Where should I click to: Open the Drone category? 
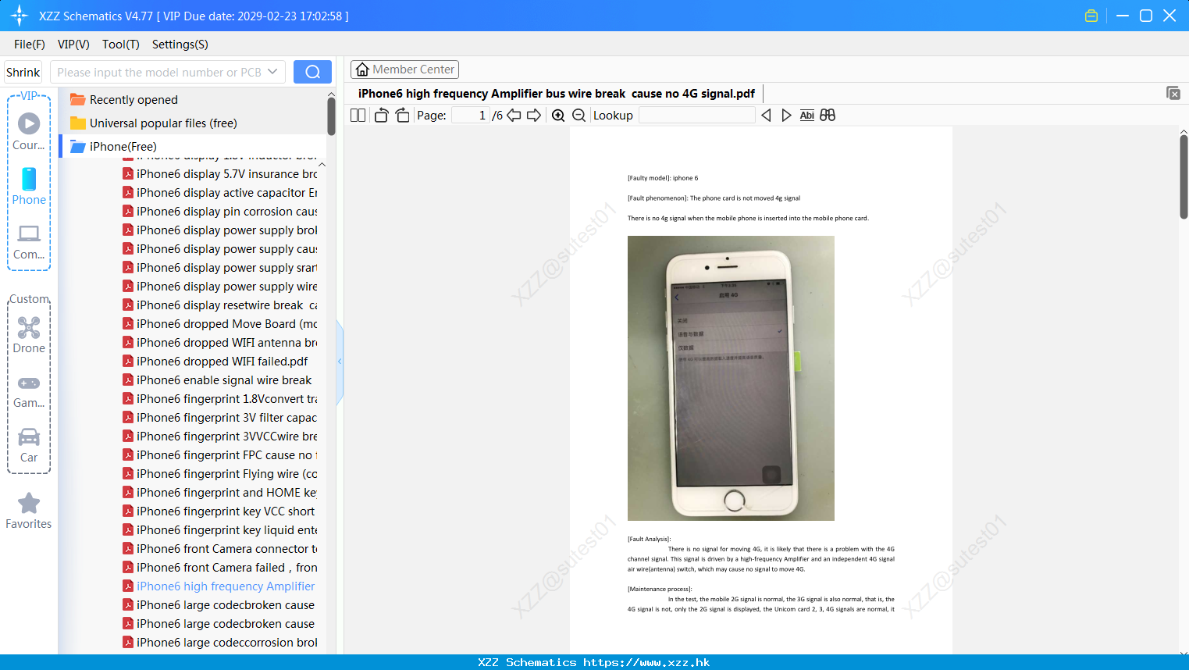(29, 335)
